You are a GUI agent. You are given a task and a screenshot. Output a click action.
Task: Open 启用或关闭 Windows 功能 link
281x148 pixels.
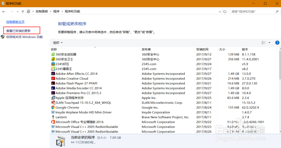(x=24, y=37)
